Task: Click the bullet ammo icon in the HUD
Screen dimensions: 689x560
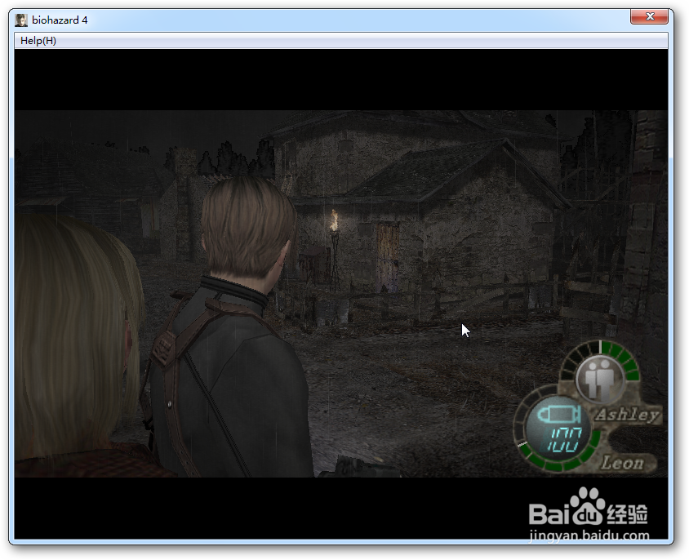Action: tap(559, 415)
